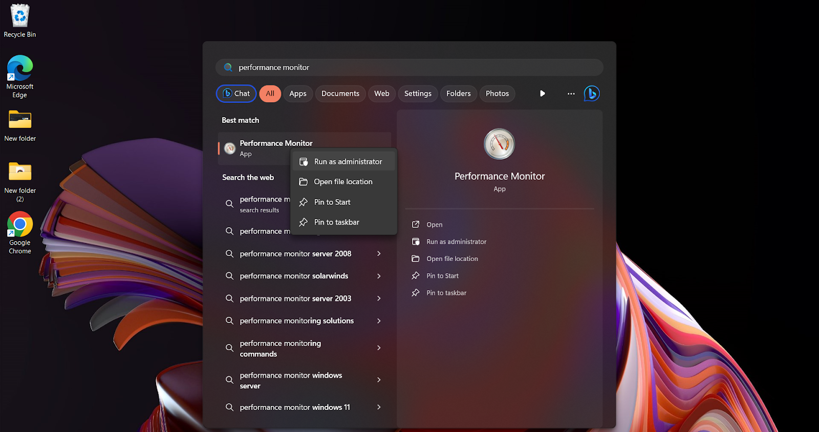Expand performance monitor server 2008 suggestion arrow
The height and width of the screenshot is (432, 819).
(x=379, y=254)
